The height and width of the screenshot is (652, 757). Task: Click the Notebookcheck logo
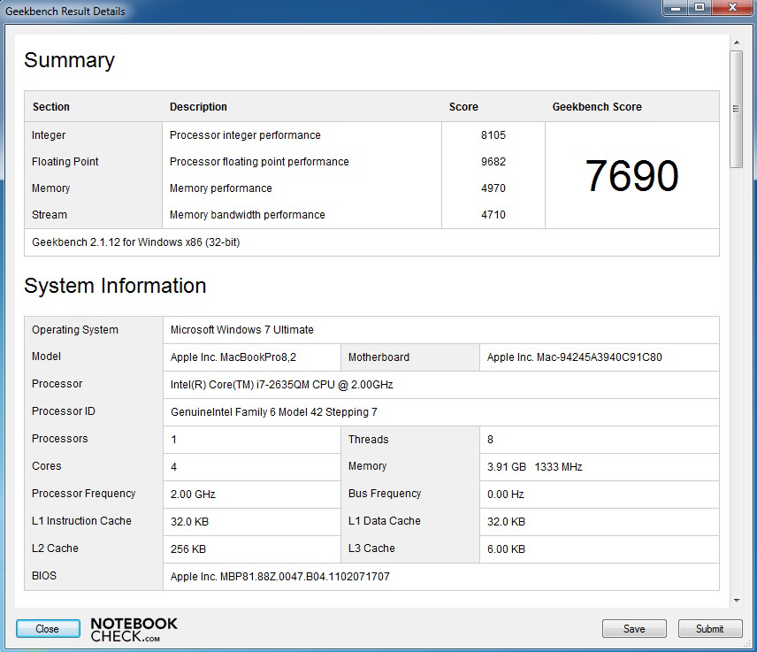pos(134,629)
